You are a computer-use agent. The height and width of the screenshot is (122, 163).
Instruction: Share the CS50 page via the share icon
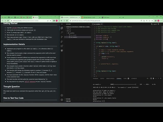point(48,21)
